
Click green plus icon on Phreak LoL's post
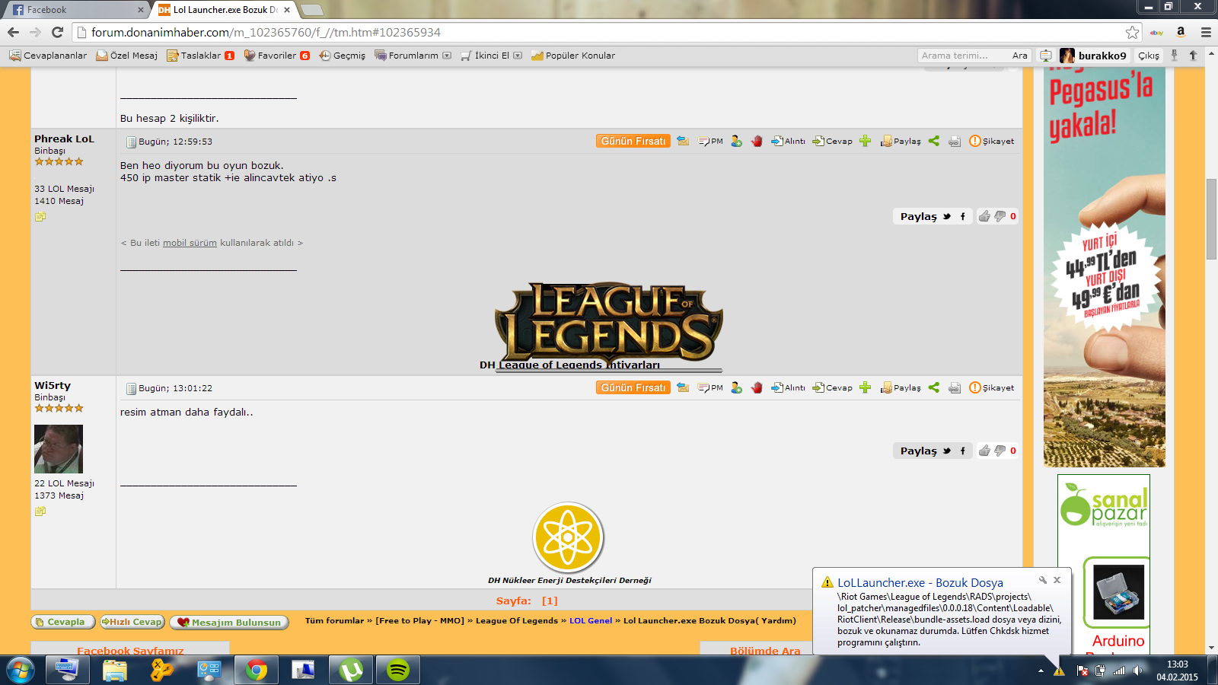coord(866,142)
